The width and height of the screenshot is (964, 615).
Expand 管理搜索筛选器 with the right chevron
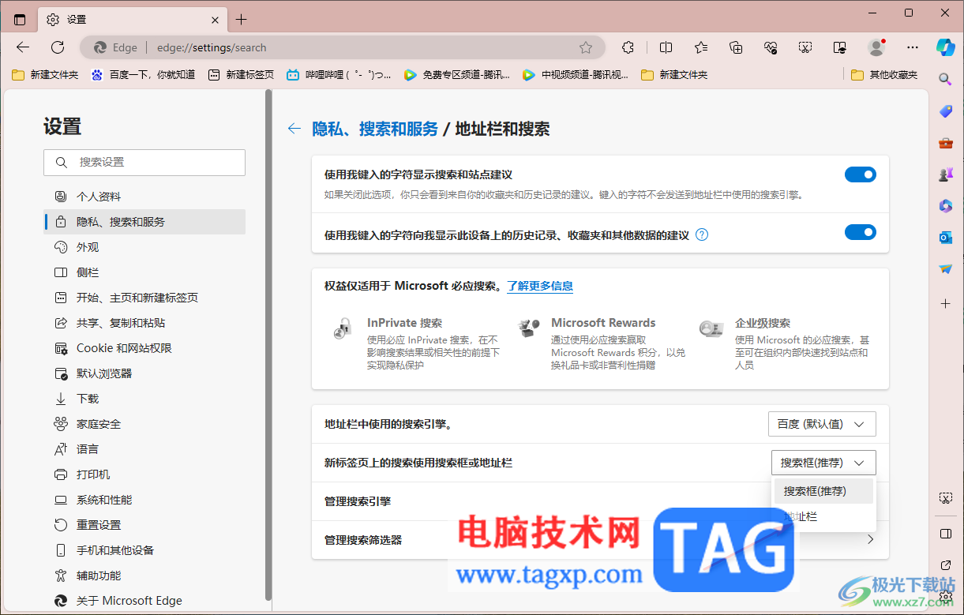[871, 540]
